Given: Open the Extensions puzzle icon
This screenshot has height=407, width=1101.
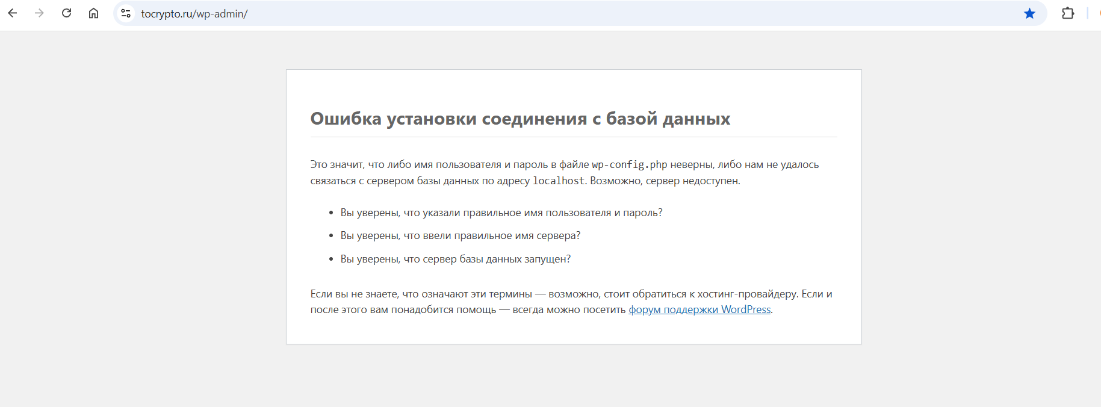Looking at the screenshot, I should 1067,13.
